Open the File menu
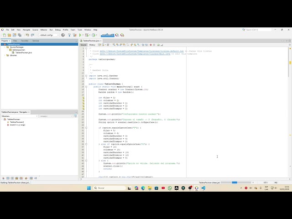Screen dimensions: 292x219 coord(7,30)
